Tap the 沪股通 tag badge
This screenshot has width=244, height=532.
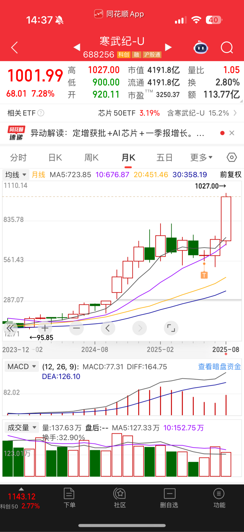click(152, 55)
